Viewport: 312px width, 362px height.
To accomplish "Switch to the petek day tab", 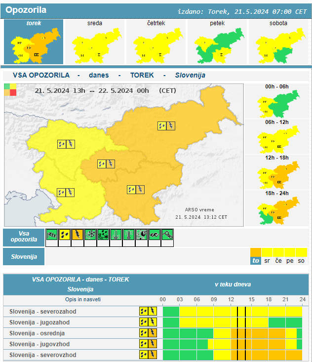I will tap(217, 42).
